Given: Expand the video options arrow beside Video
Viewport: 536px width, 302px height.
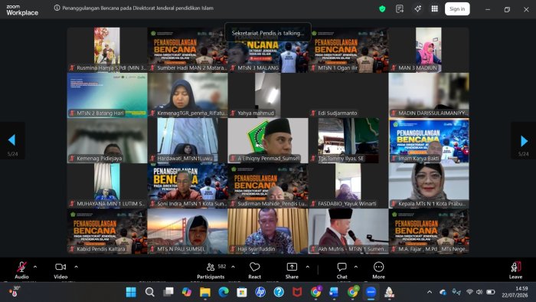Looking at the screenshot, I should (x=76, y=267).
